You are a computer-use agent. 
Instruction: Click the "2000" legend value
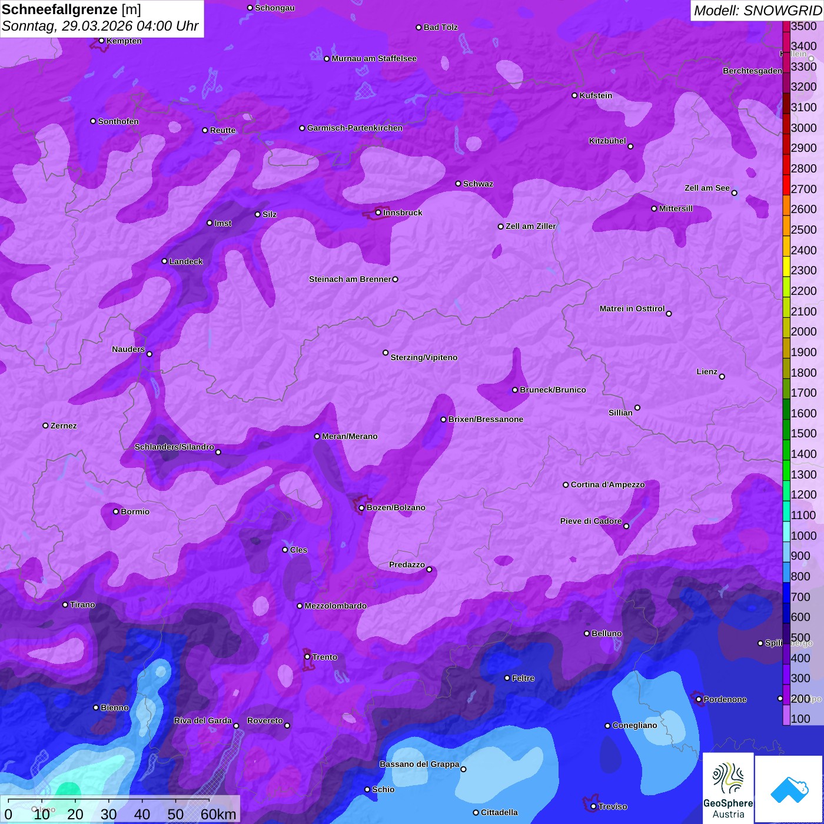pos(804,331)
